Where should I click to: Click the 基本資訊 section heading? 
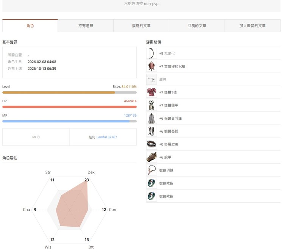tap(10, 42)
